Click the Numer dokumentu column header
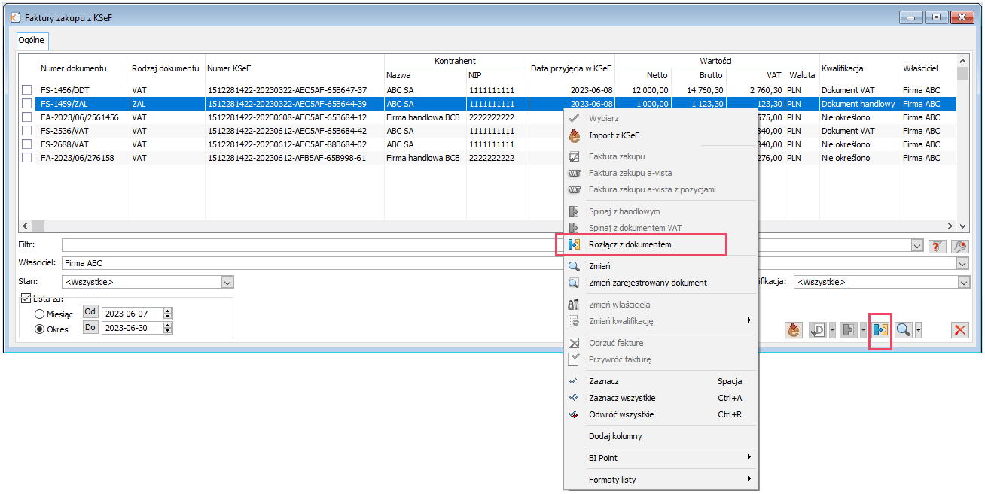The height and width of the screenshot is (494, 985). tap(74, 68)
